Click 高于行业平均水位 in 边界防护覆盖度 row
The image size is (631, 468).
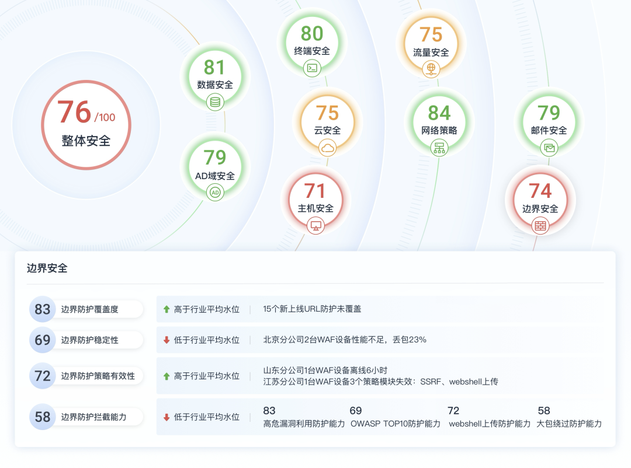[207, 309]
